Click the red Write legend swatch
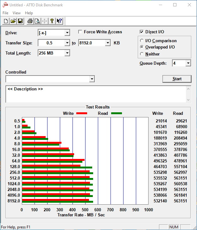The image size is (197, 230). pos(82,113)
